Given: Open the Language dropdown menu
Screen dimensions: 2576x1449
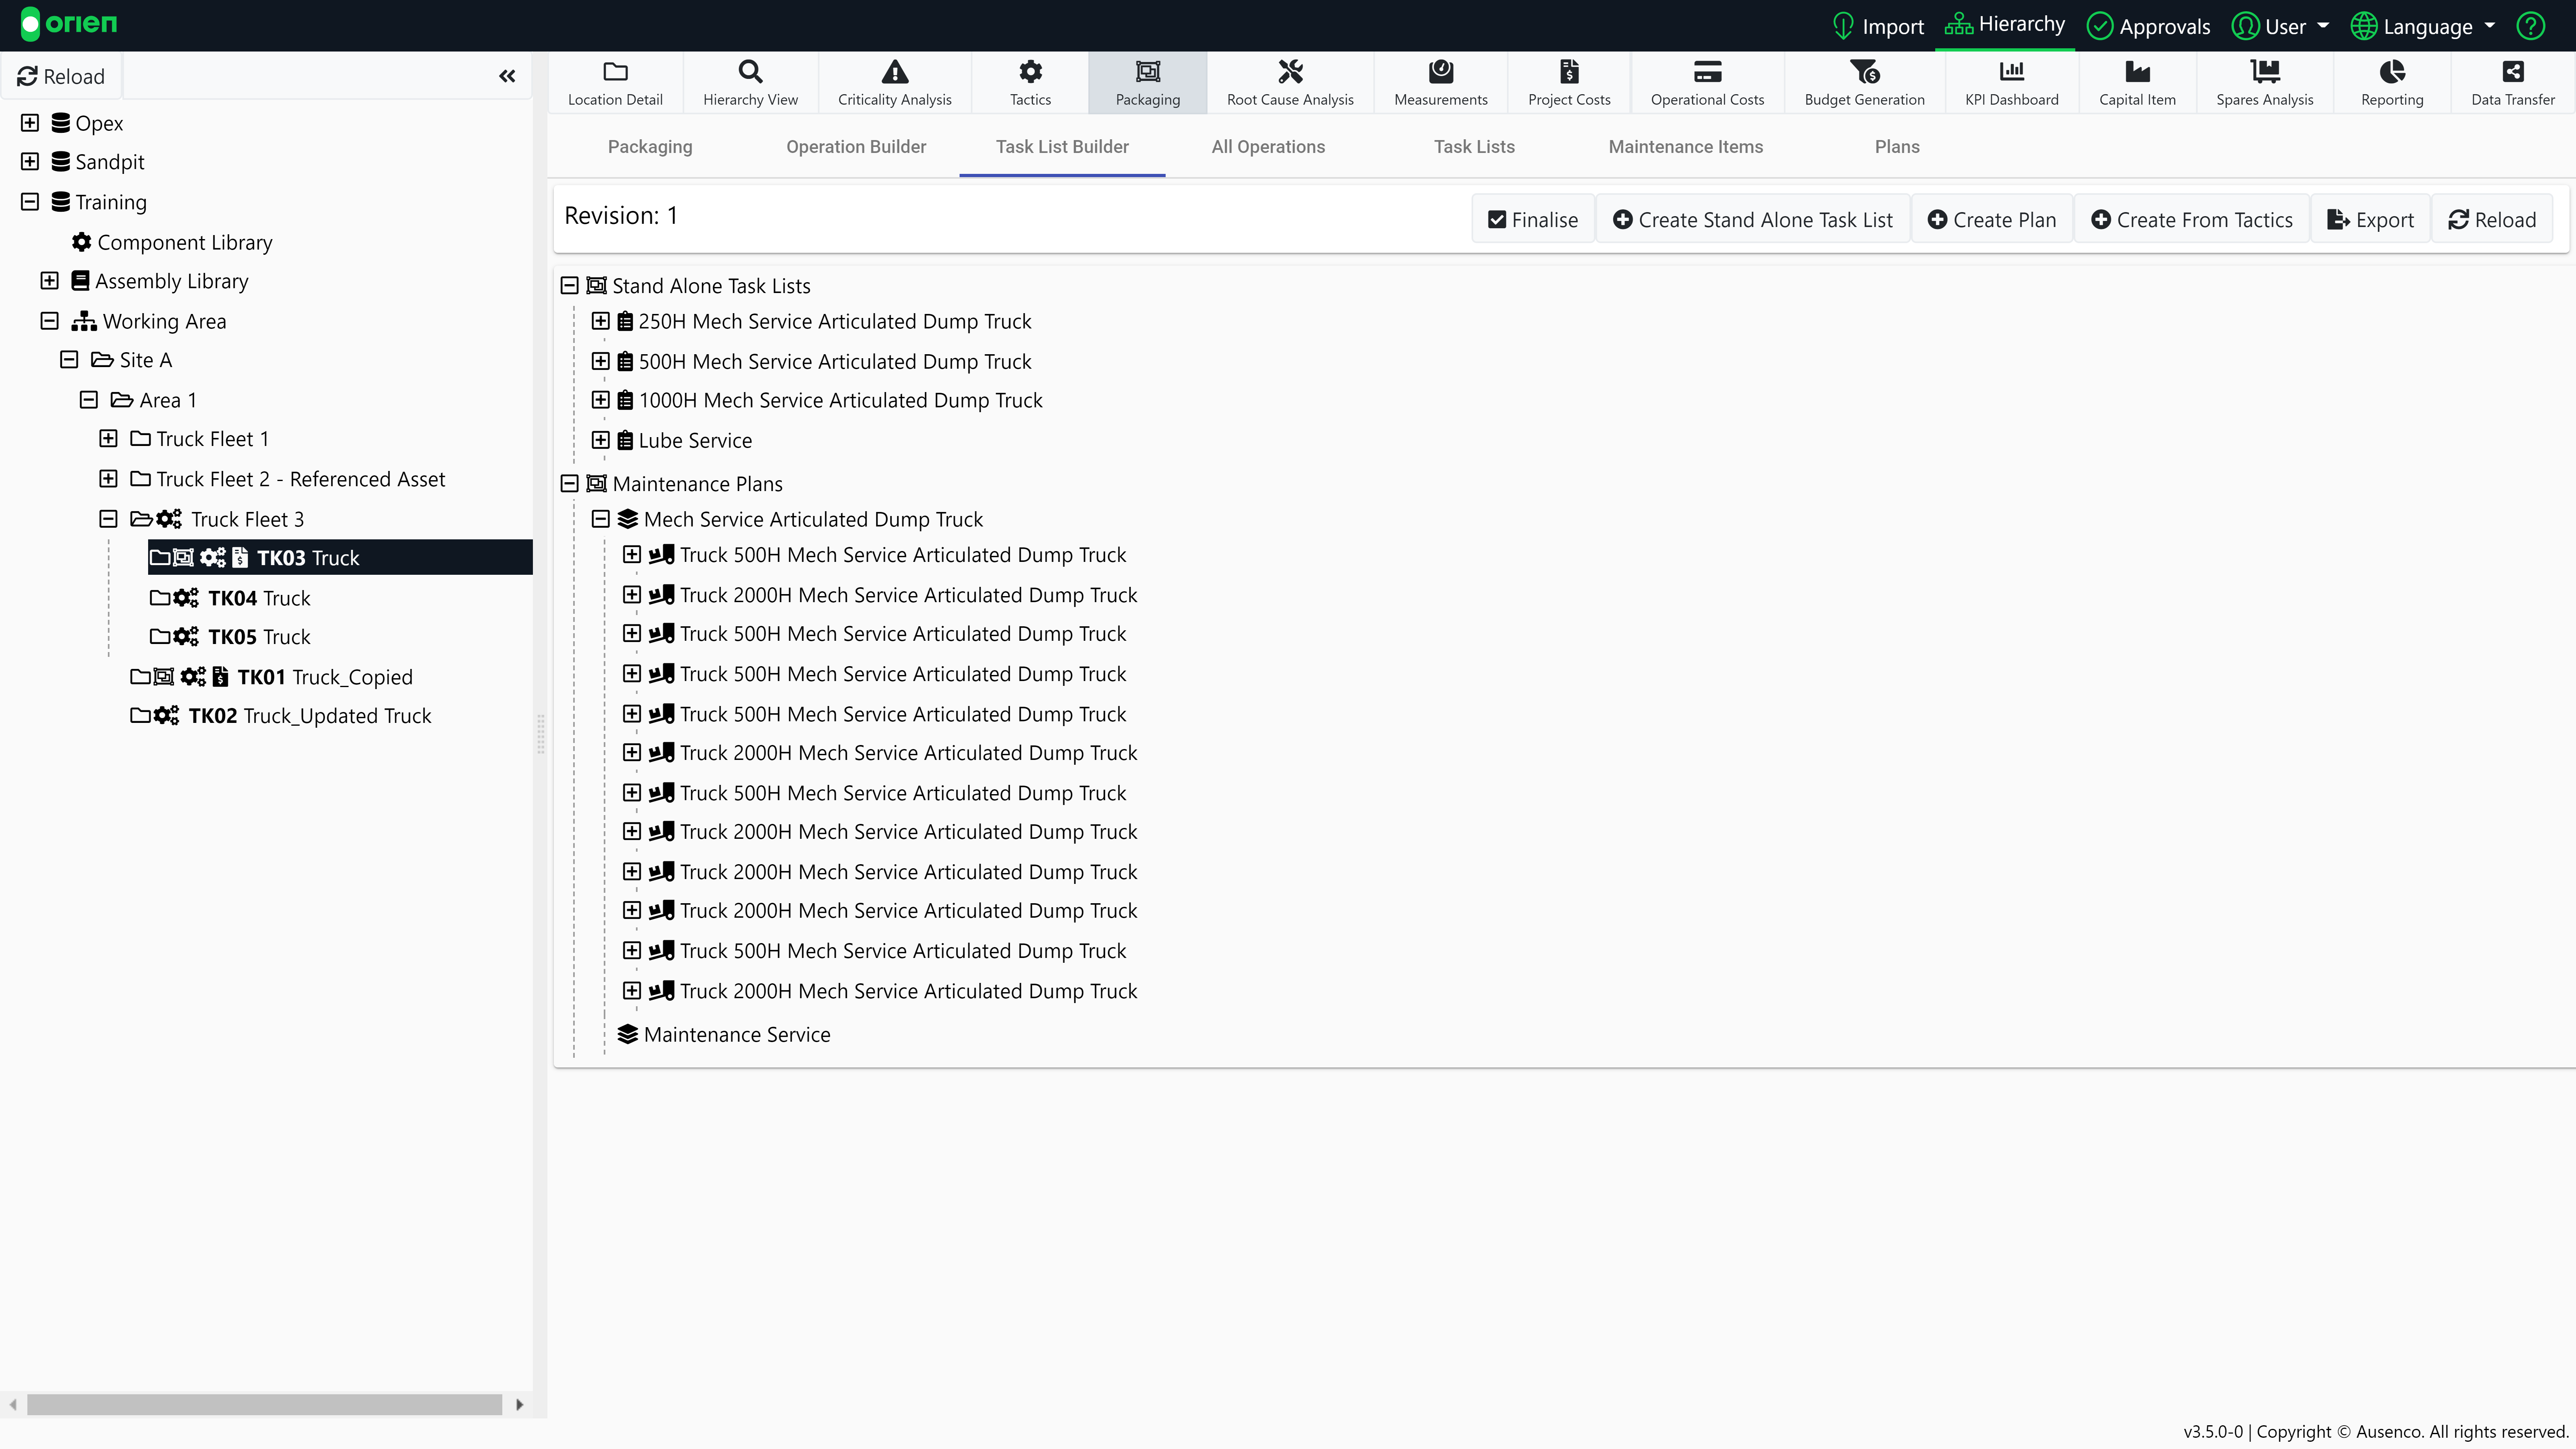Looking at the screenshot, I should click(x=2423, y=26).
